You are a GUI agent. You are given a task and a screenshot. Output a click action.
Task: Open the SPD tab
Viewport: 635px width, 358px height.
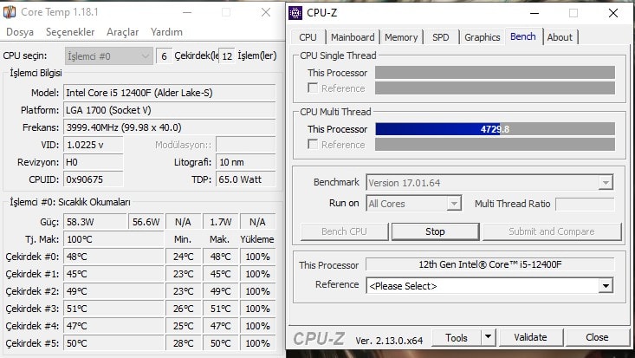(x=440, y=37)
